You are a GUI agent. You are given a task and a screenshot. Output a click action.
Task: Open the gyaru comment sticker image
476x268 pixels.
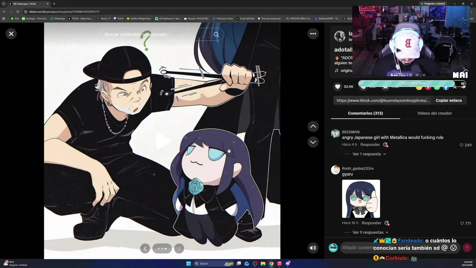361,199
